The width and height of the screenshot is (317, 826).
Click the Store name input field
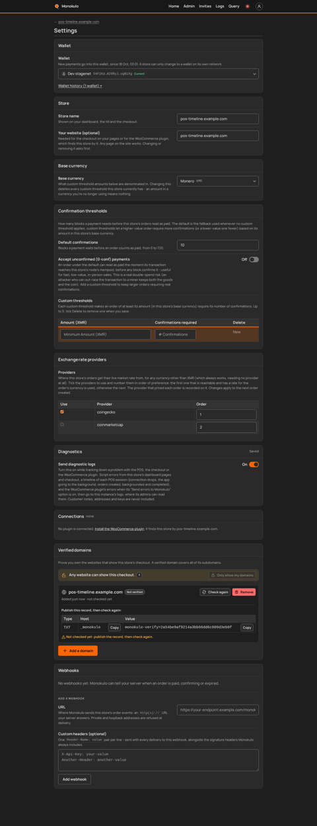(218, 119)
